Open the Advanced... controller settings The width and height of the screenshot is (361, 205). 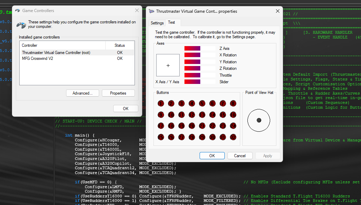tap(83, 93)
